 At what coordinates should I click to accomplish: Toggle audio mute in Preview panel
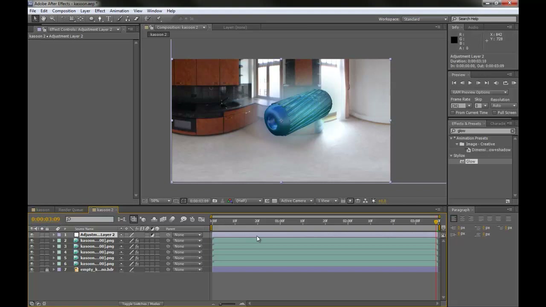coord(496,83)
